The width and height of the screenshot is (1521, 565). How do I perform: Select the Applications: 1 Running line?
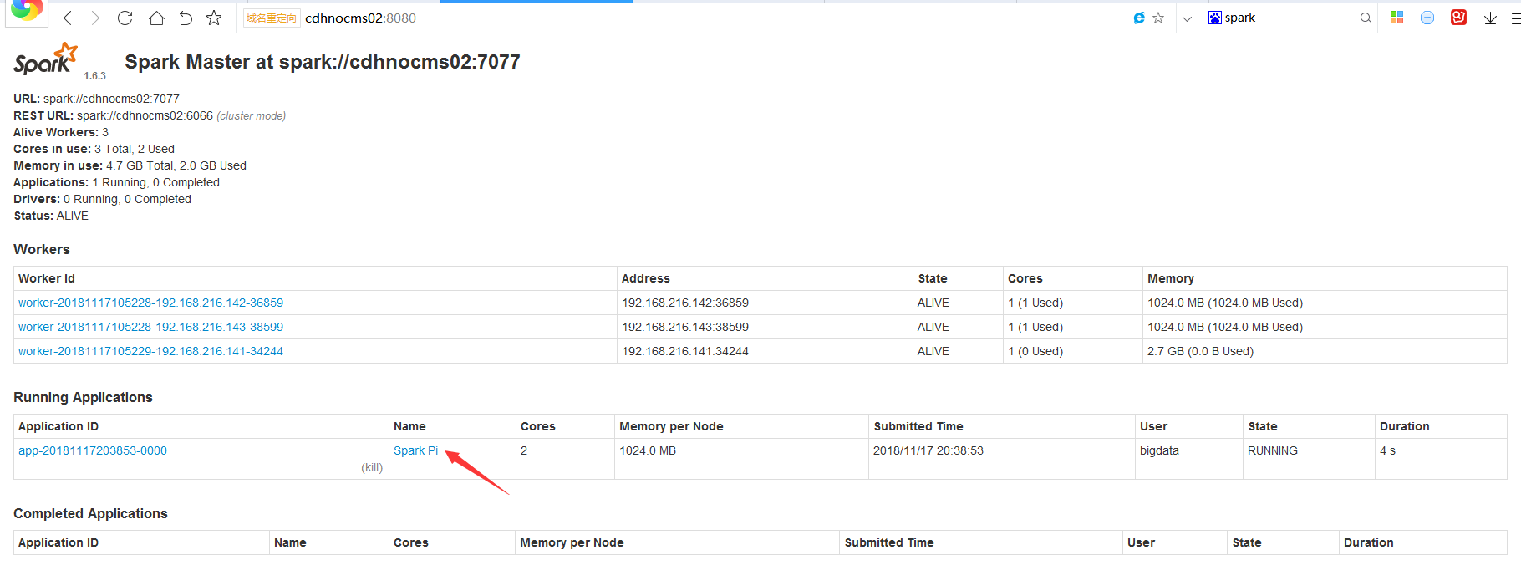pos(116,182)
